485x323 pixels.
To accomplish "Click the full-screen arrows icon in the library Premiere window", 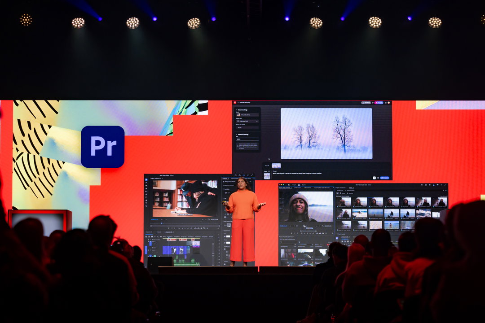I will tap(252, 175).
